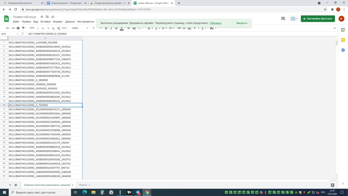Open the functions (sigma) menu
The image size is (348, 196).
coord(203,28)
